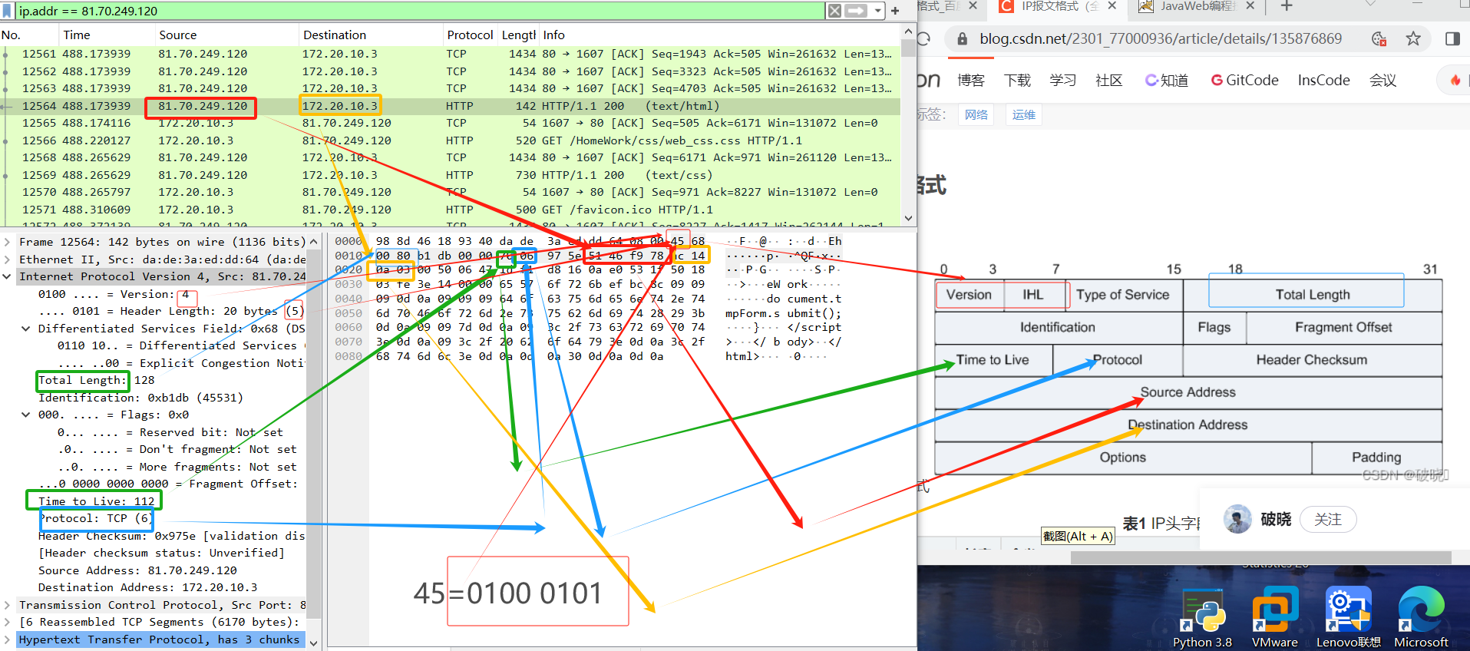
Task: Sort packets by the Info column
Action: (719, 35)
